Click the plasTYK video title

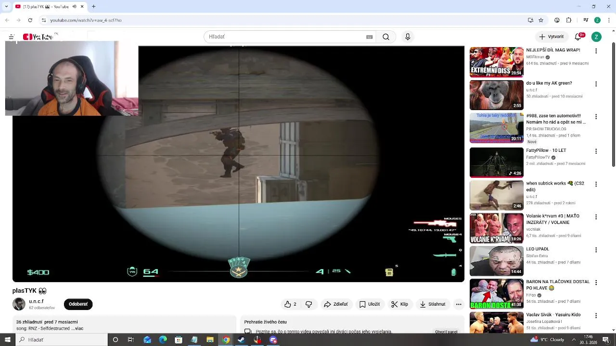[x=29, y=291]
